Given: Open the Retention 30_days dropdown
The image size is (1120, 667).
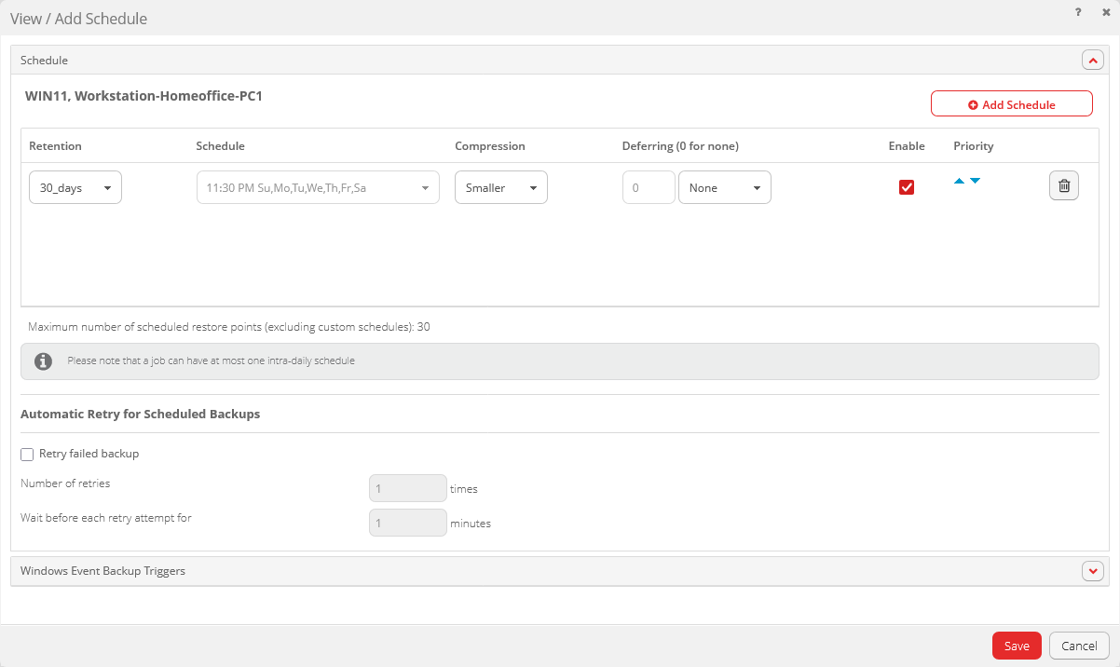Looking at the screenshot, I should tap(75, 187).
